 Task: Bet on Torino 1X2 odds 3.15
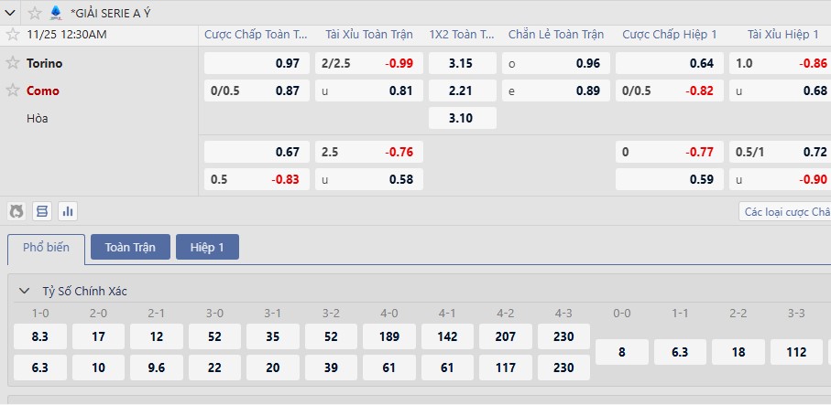tap(462, 63)
